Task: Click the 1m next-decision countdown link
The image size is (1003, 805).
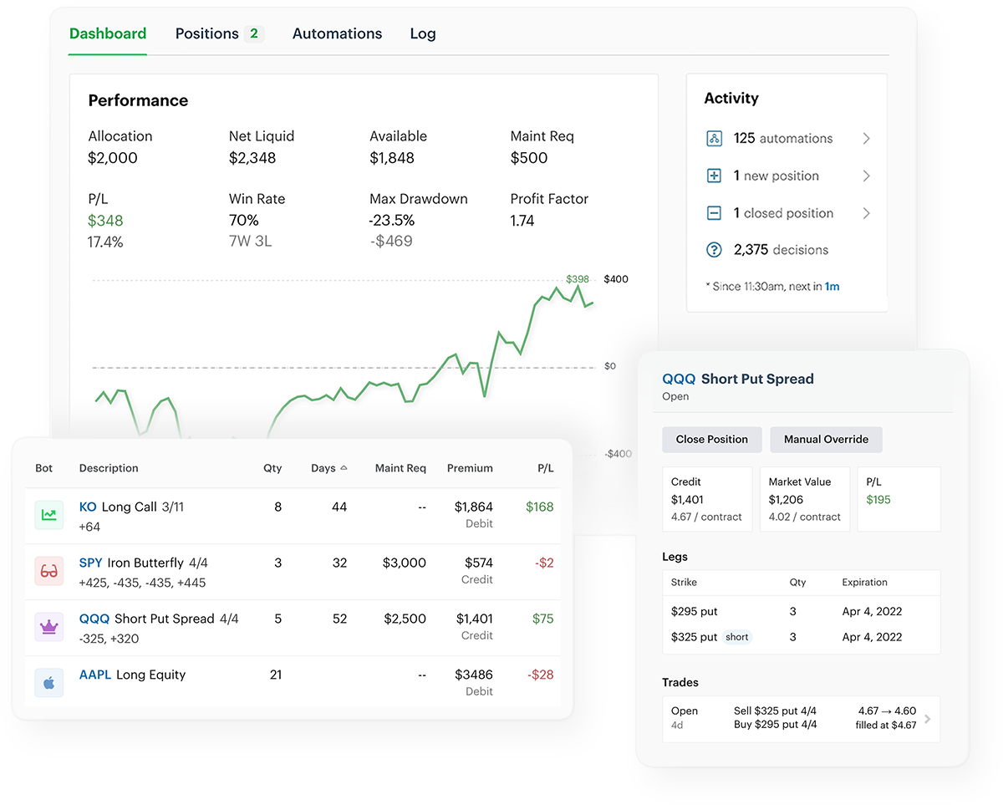Action: (x=832, y=287)
